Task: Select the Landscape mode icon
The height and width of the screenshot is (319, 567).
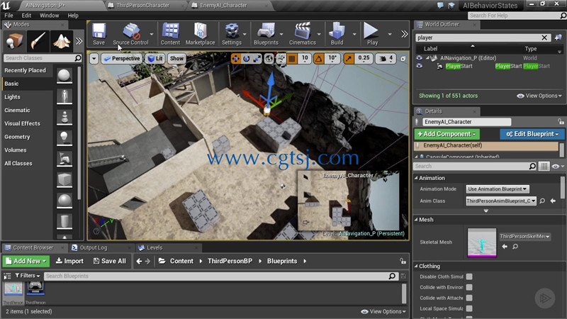Action: pos(62,41)
